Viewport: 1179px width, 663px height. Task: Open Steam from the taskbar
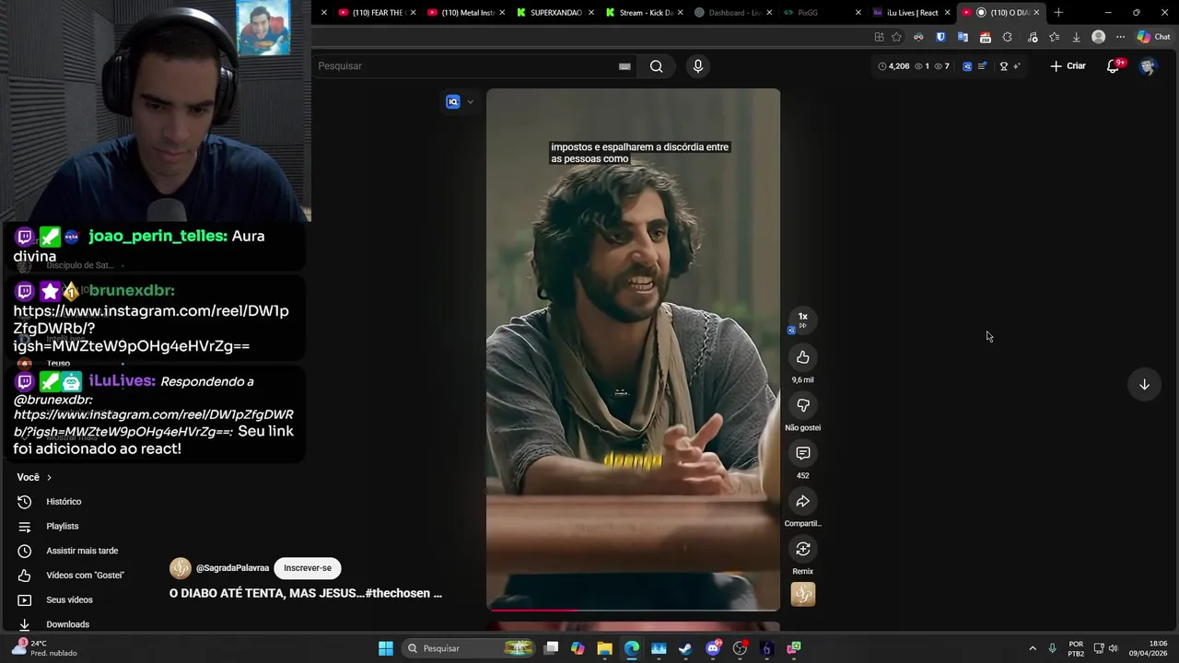[x=685, y=648]
